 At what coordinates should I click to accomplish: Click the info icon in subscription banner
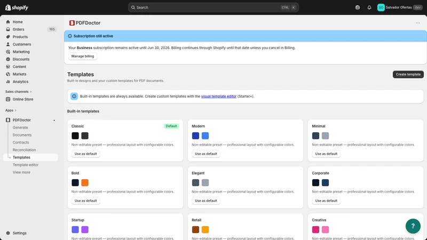(70, 36)
